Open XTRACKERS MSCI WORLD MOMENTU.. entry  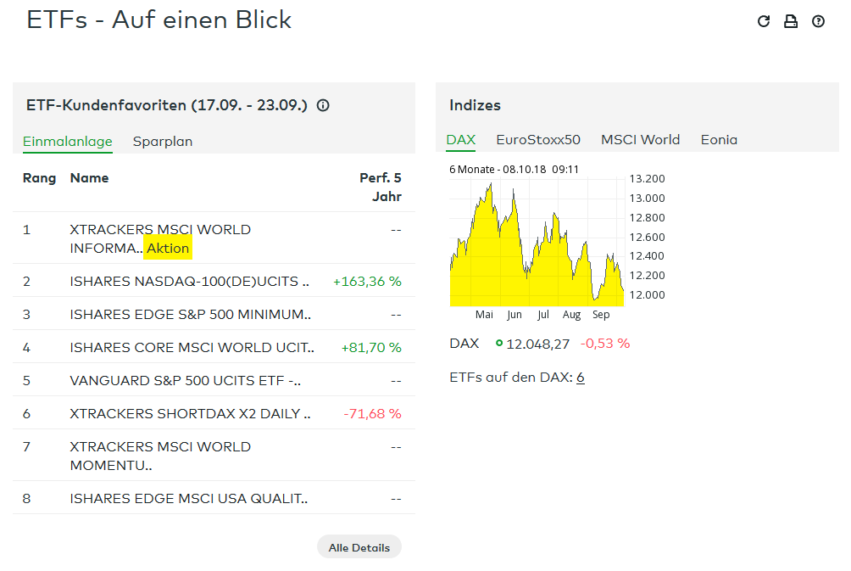click(x=160, y=456)
